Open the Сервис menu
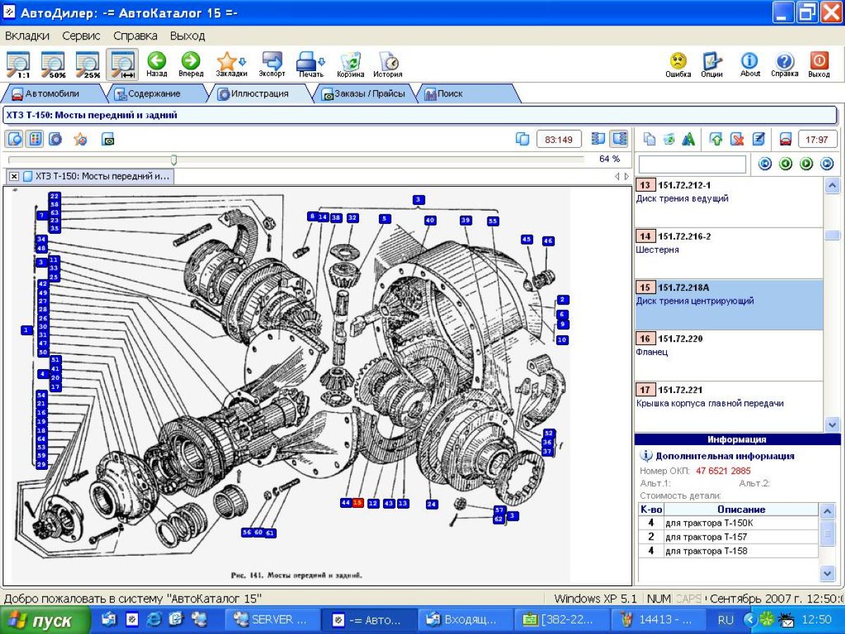 tap(81, 35)
